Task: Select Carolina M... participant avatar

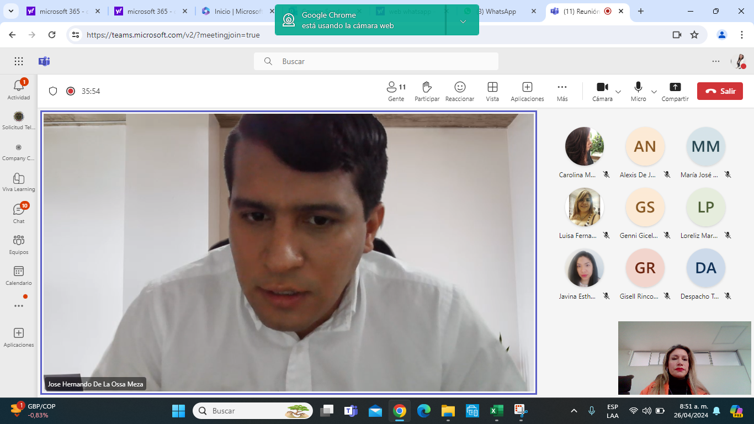Action: coord(584,146)
